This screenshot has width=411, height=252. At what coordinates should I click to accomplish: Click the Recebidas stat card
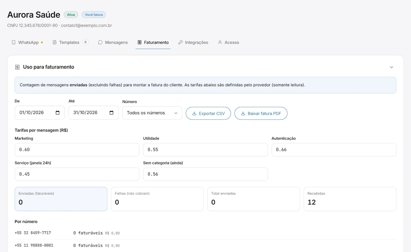(x=350, y=199)
